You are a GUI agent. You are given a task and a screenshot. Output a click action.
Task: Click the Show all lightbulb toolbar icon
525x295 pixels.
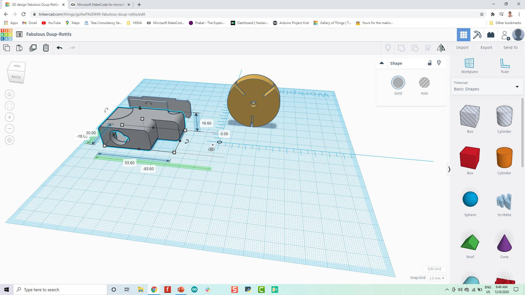(388, 48)
